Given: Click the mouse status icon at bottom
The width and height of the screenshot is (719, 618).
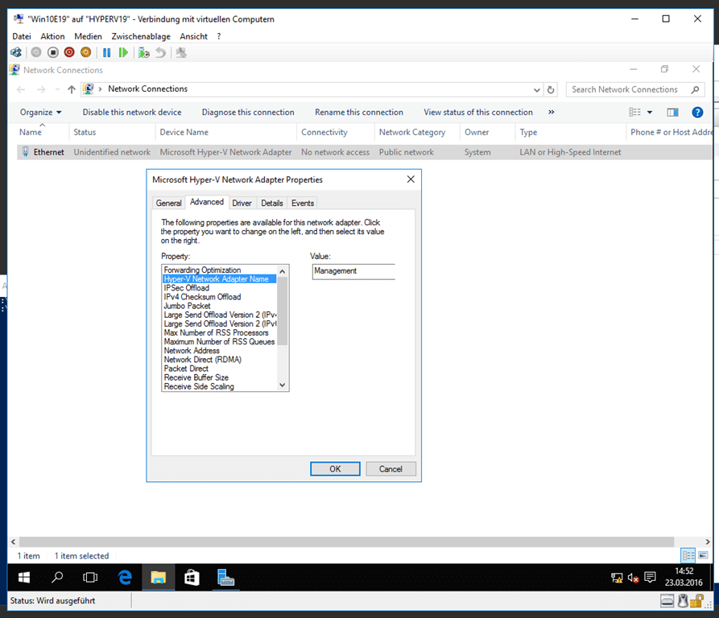Looking at the screenshot, I should [x=683, y=600].
